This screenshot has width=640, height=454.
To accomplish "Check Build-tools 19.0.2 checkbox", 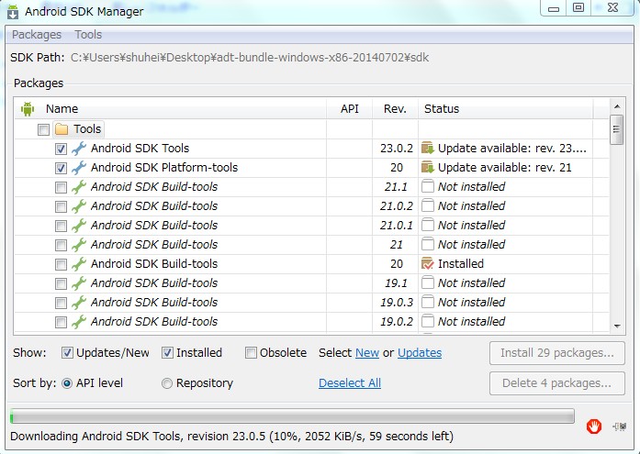I will coord(61,322).
